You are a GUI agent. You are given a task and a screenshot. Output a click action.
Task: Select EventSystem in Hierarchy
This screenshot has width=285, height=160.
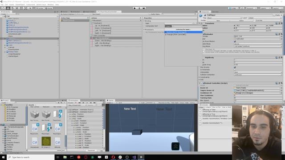click(x=14, y=49)
